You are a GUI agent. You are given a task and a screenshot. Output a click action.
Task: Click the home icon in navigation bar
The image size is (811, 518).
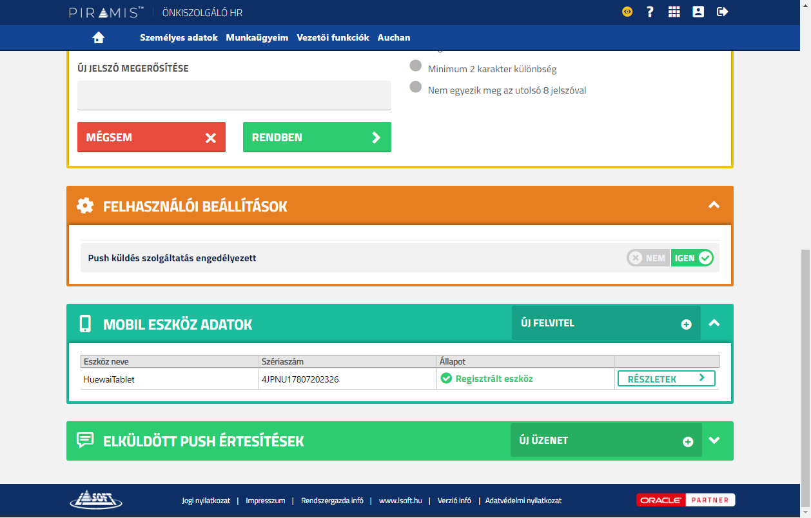click(x=98, y=37)
